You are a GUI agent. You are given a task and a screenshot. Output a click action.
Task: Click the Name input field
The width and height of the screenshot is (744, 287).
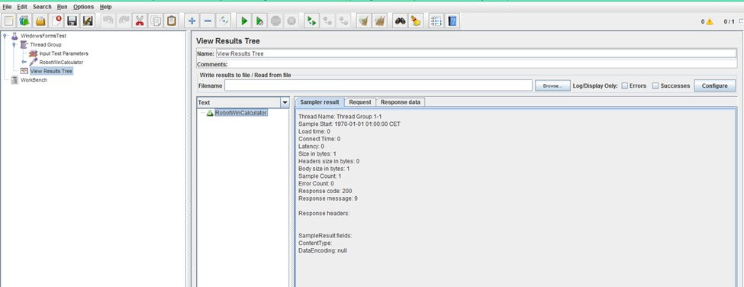(476, 53)
